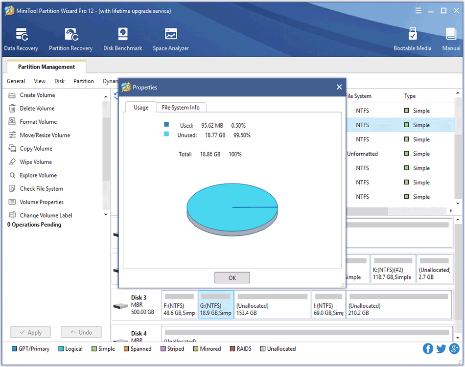Open the Disk menu

pyautogui.click(x=59, y=81)
